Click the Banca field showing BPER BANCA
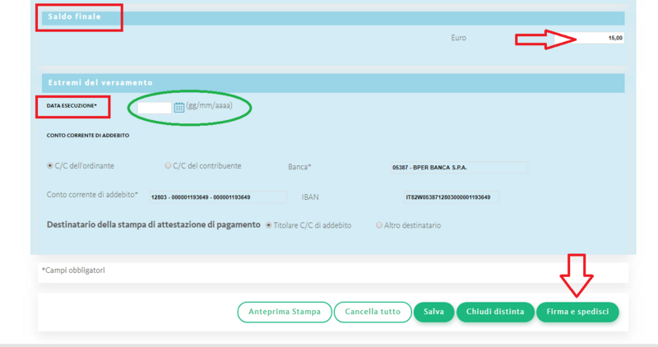The width and height of the screenshot is (658, 347). (x=458, y=168)
